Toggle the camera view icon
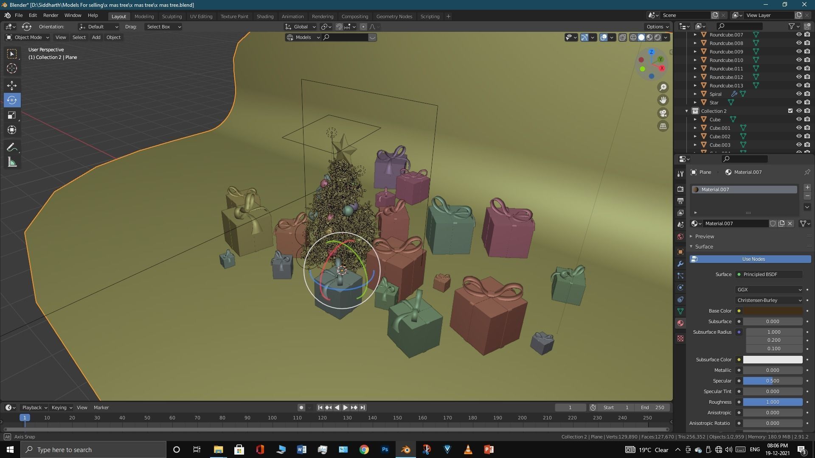 663,113
